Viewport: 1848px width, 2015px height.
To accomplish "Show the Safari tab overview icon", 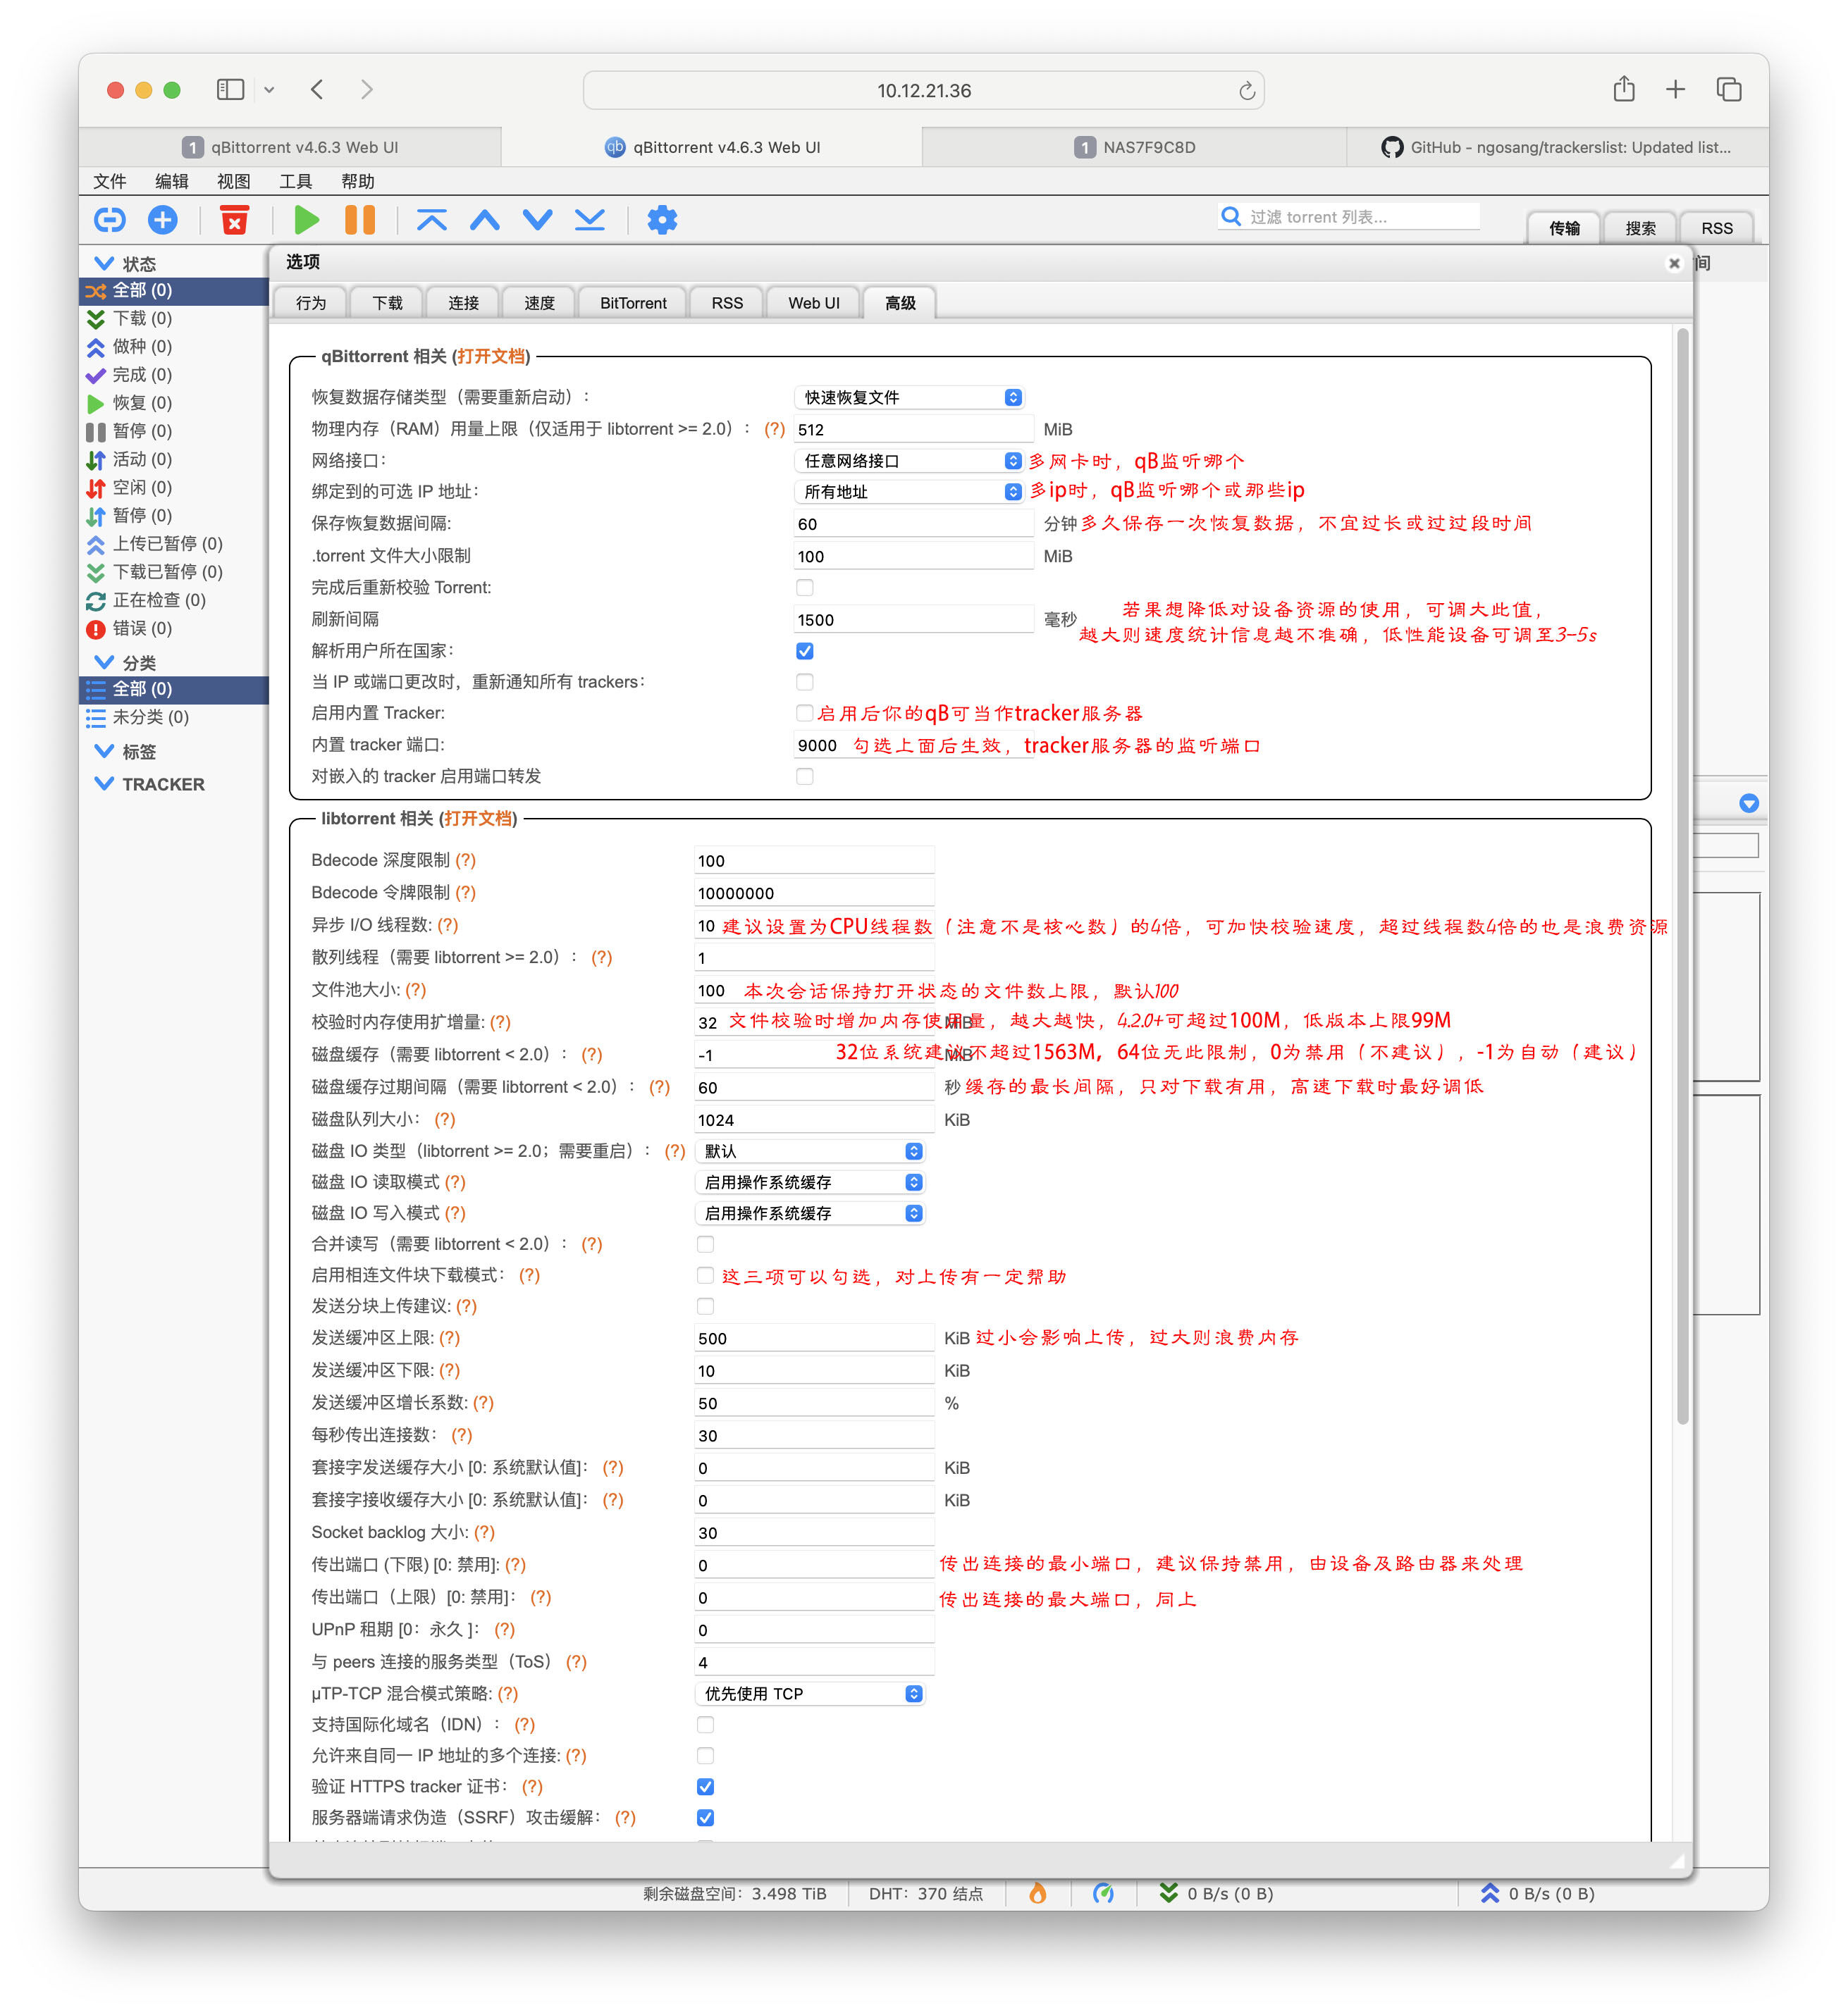I will [1729, 90].
